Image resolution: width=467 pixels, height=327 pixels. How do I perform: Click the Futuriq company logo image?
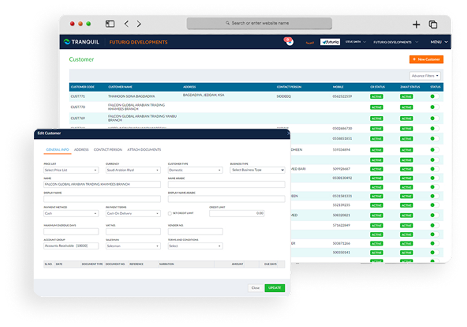click(330, 42)
